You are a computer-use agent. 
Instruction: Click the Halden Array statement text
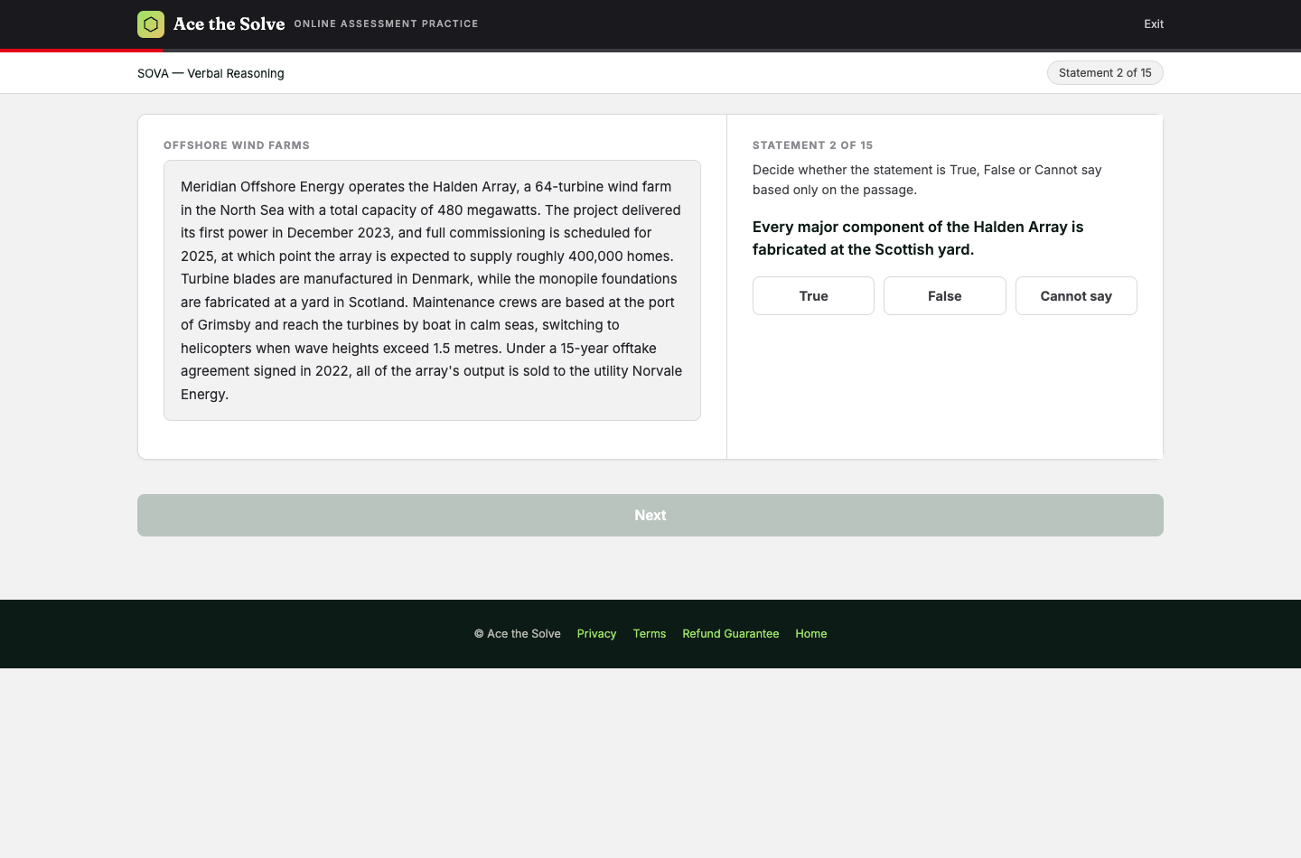[918, 238]
